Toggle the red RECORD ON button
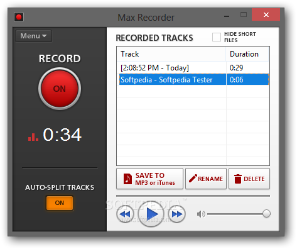 coord(60,89)
